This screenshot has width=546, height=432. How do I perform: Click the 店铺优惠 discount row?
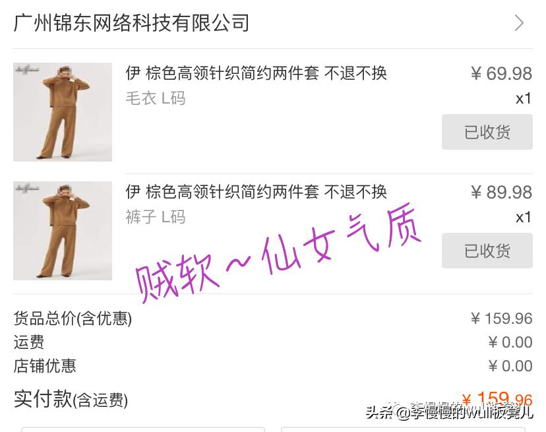click(273, 366)
